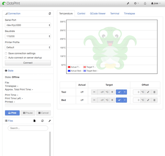Switch to the Temperature tab
This screenshot has width=165, height=156.
click(x=66, y=14)
